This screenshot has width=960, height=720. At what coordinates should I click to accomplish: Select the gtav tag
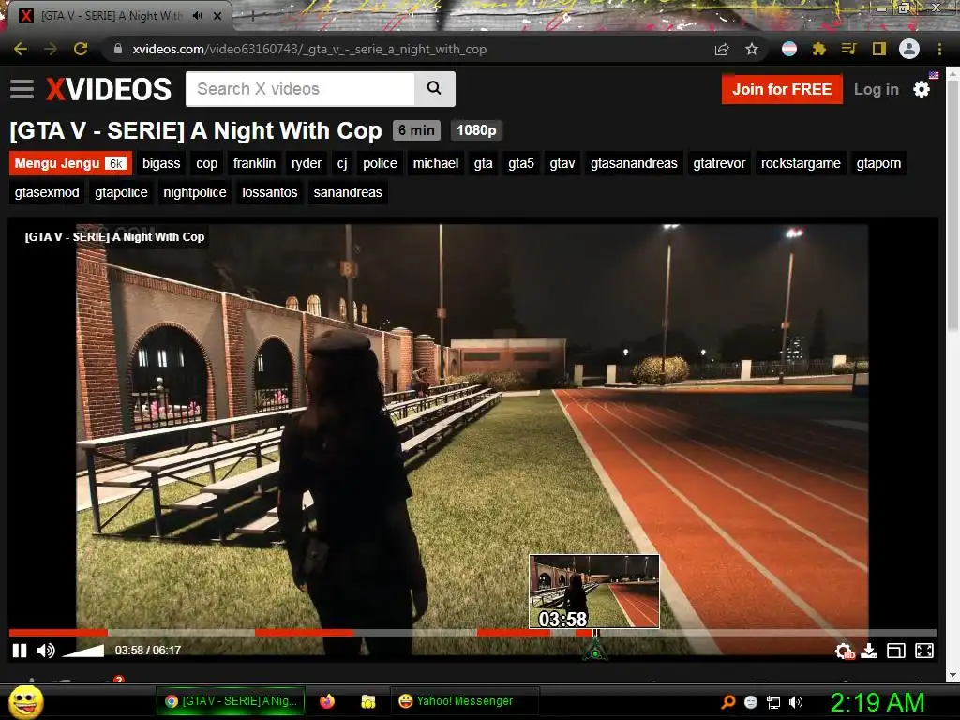562,163
